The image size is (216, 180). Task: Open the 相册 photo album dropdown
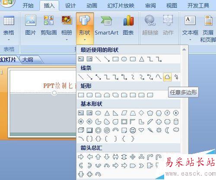pyautogui.click(x=67, y=28)
